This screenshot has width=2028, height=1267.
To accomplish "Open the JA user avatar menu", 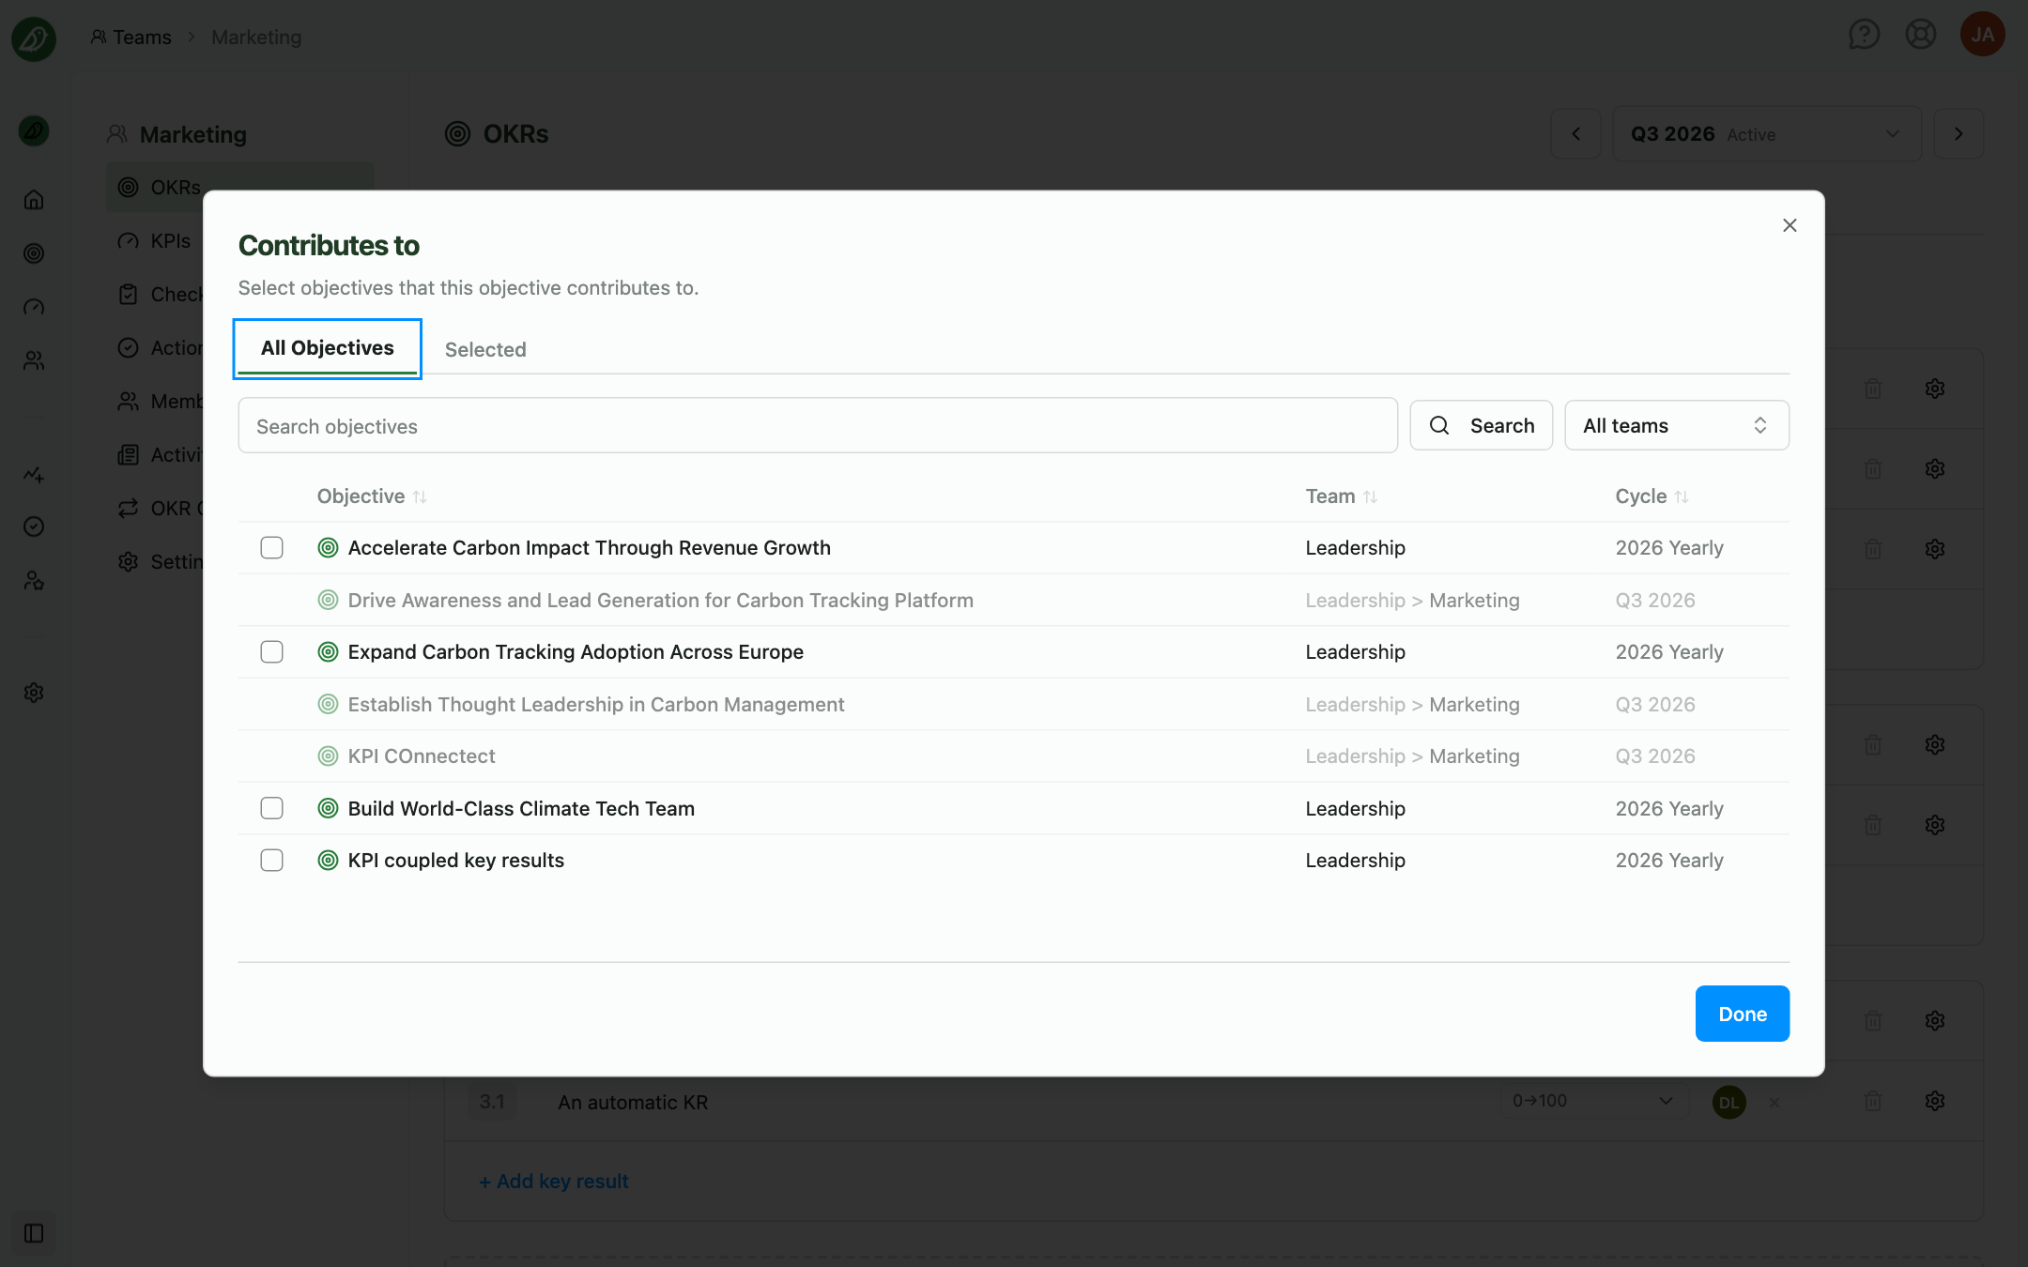I will [x=1983, y=35].
